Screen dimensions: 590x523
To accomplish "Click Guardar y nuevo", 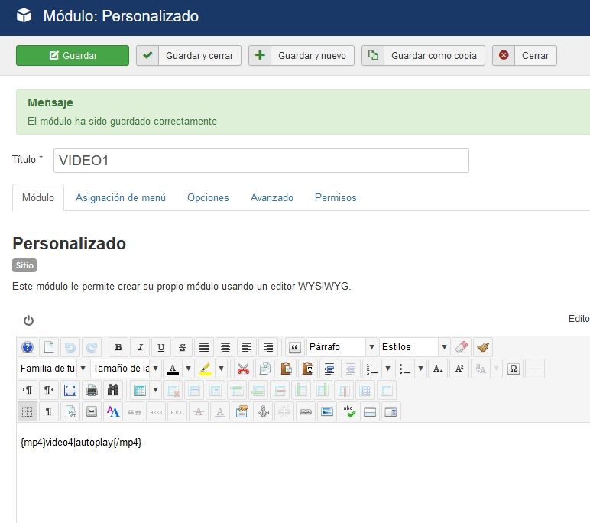I will 301,55.
